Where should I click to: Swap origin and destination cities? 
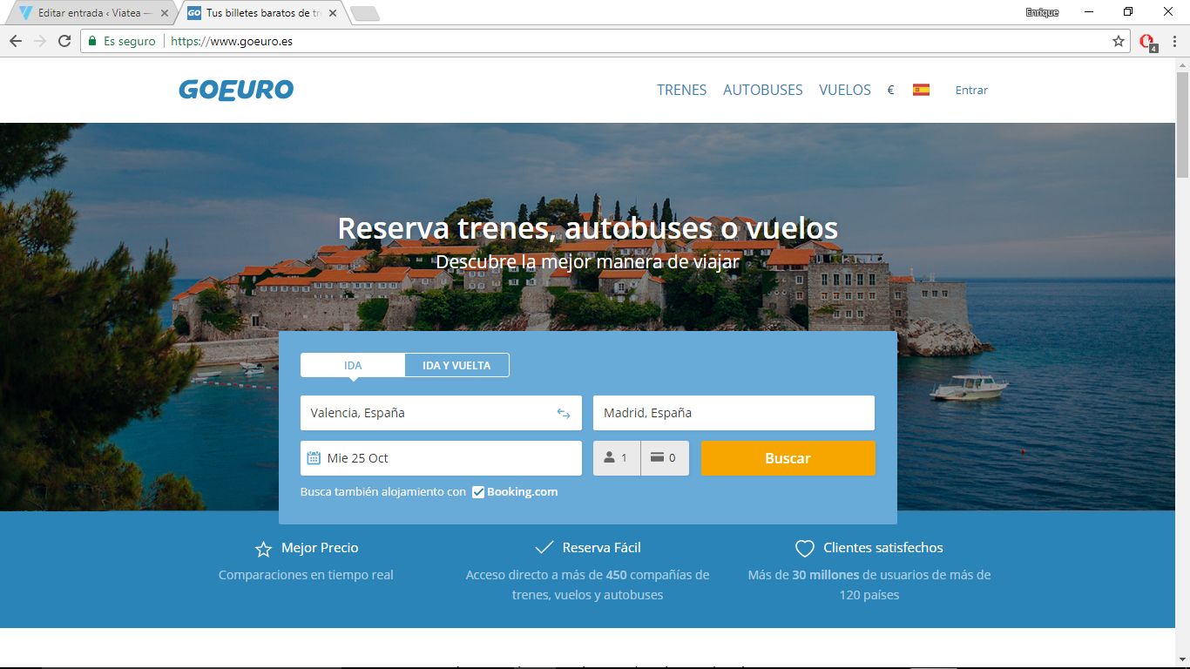pyautogui.click(x=564, y=414)
